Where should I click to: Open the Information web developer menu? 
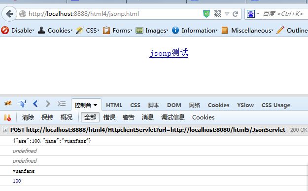(x=195, y=31)
